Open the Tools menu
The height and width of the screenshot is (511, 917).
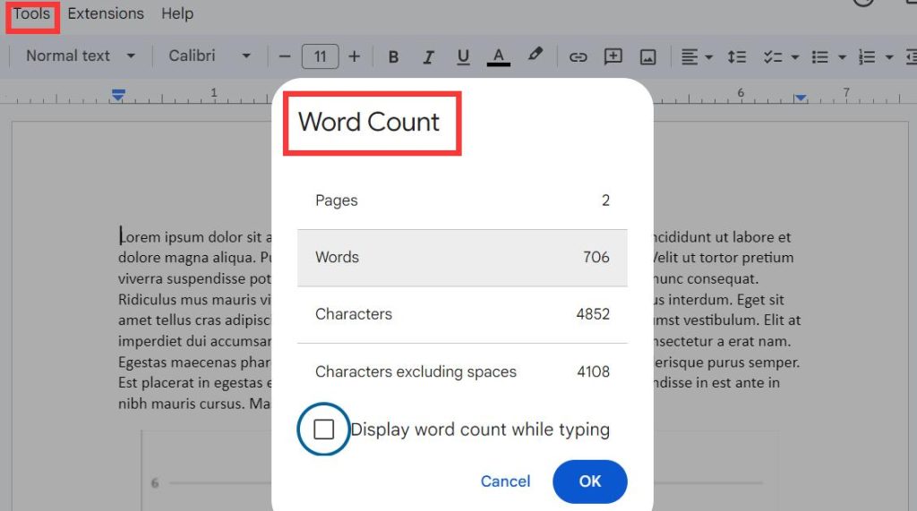point(31,13)
